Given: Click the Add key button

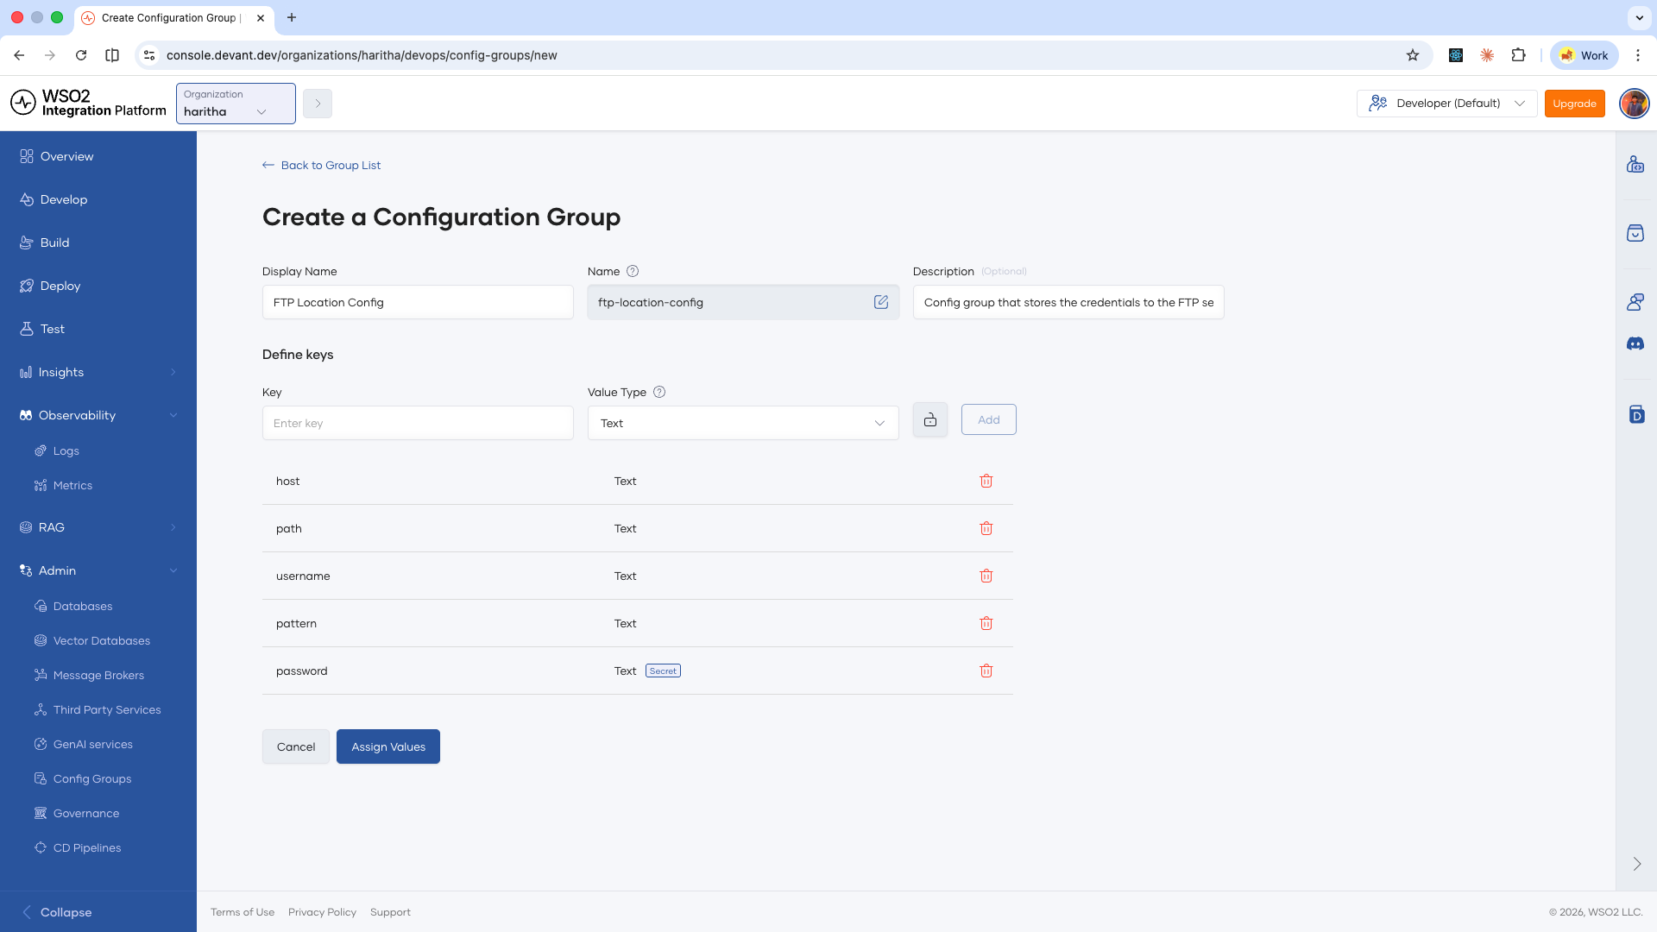Looking at the screenshot, I should click(989, 419).
